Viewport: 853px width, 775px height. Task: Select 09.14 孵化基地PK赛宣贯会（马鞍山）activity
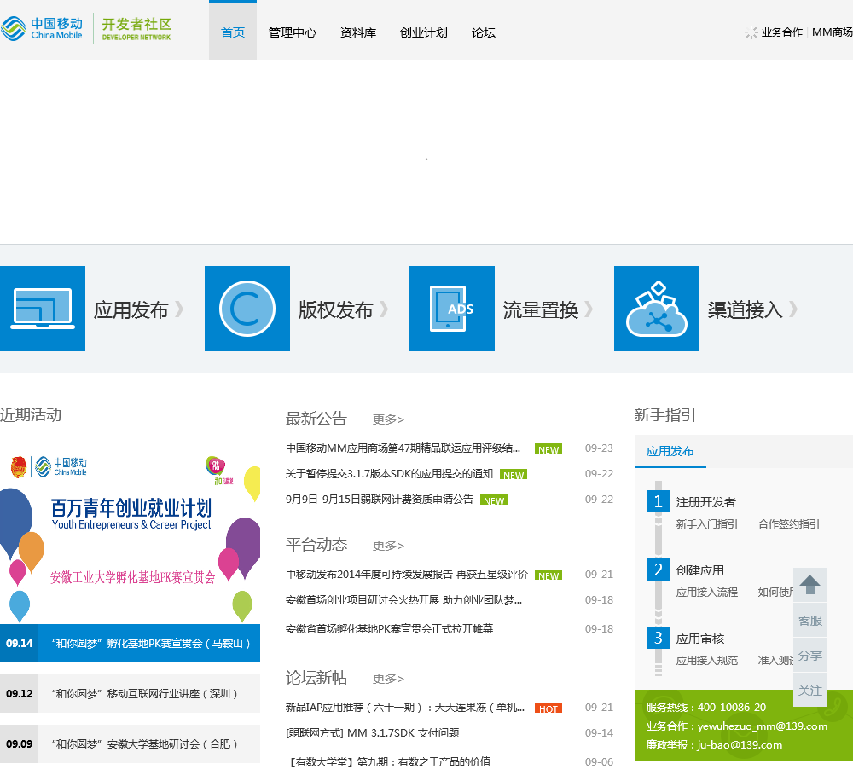(130, 644)
